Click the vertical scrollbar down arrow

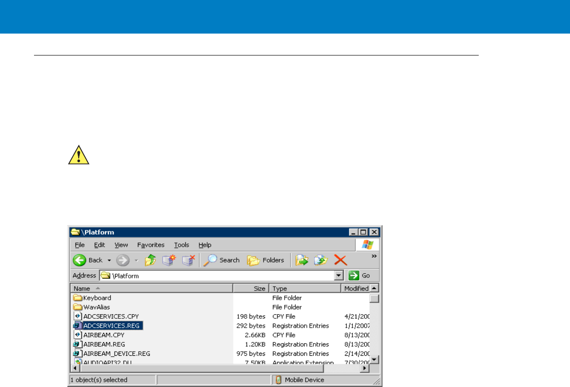(374, 359)
